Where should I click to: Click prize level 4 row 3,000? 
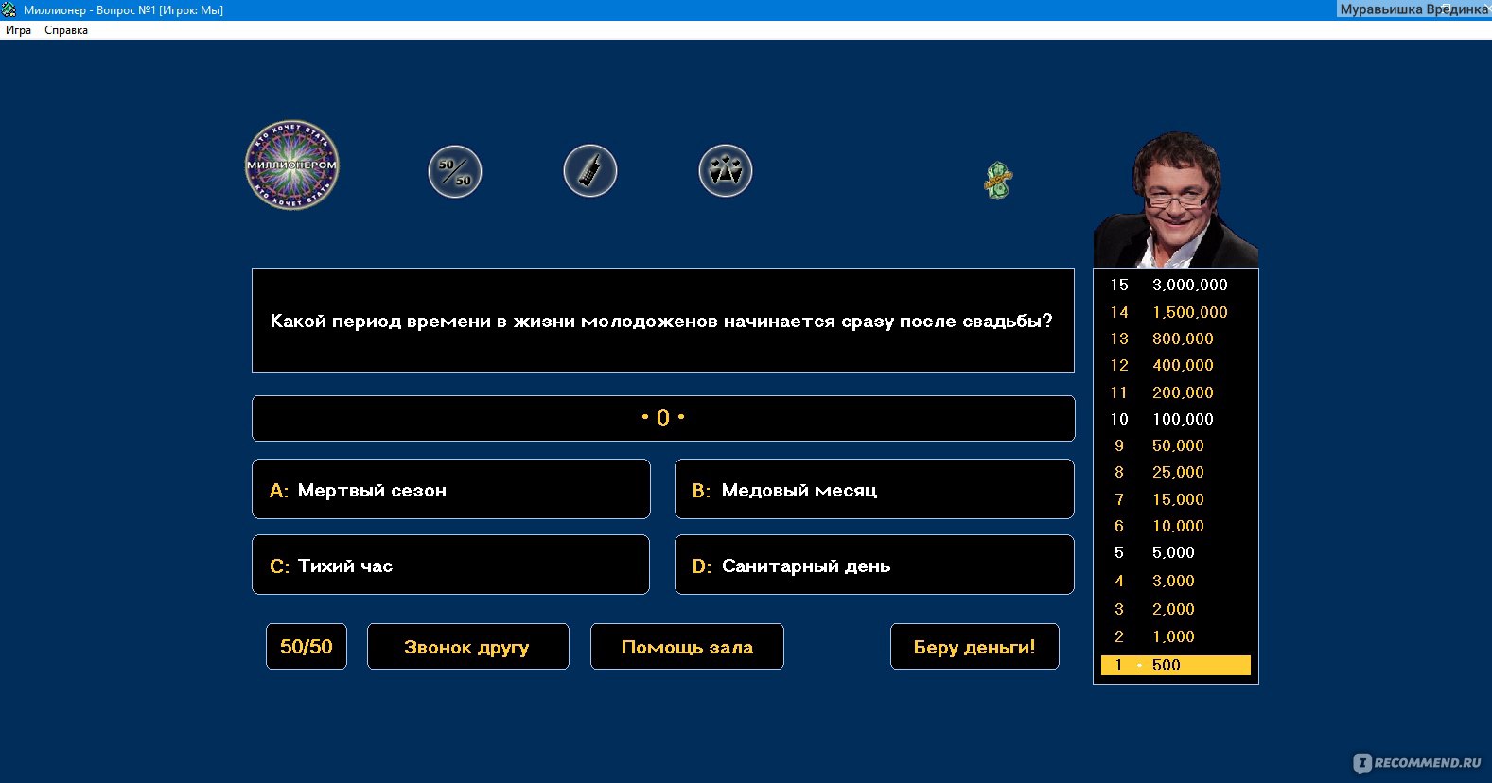(1175, 581)
